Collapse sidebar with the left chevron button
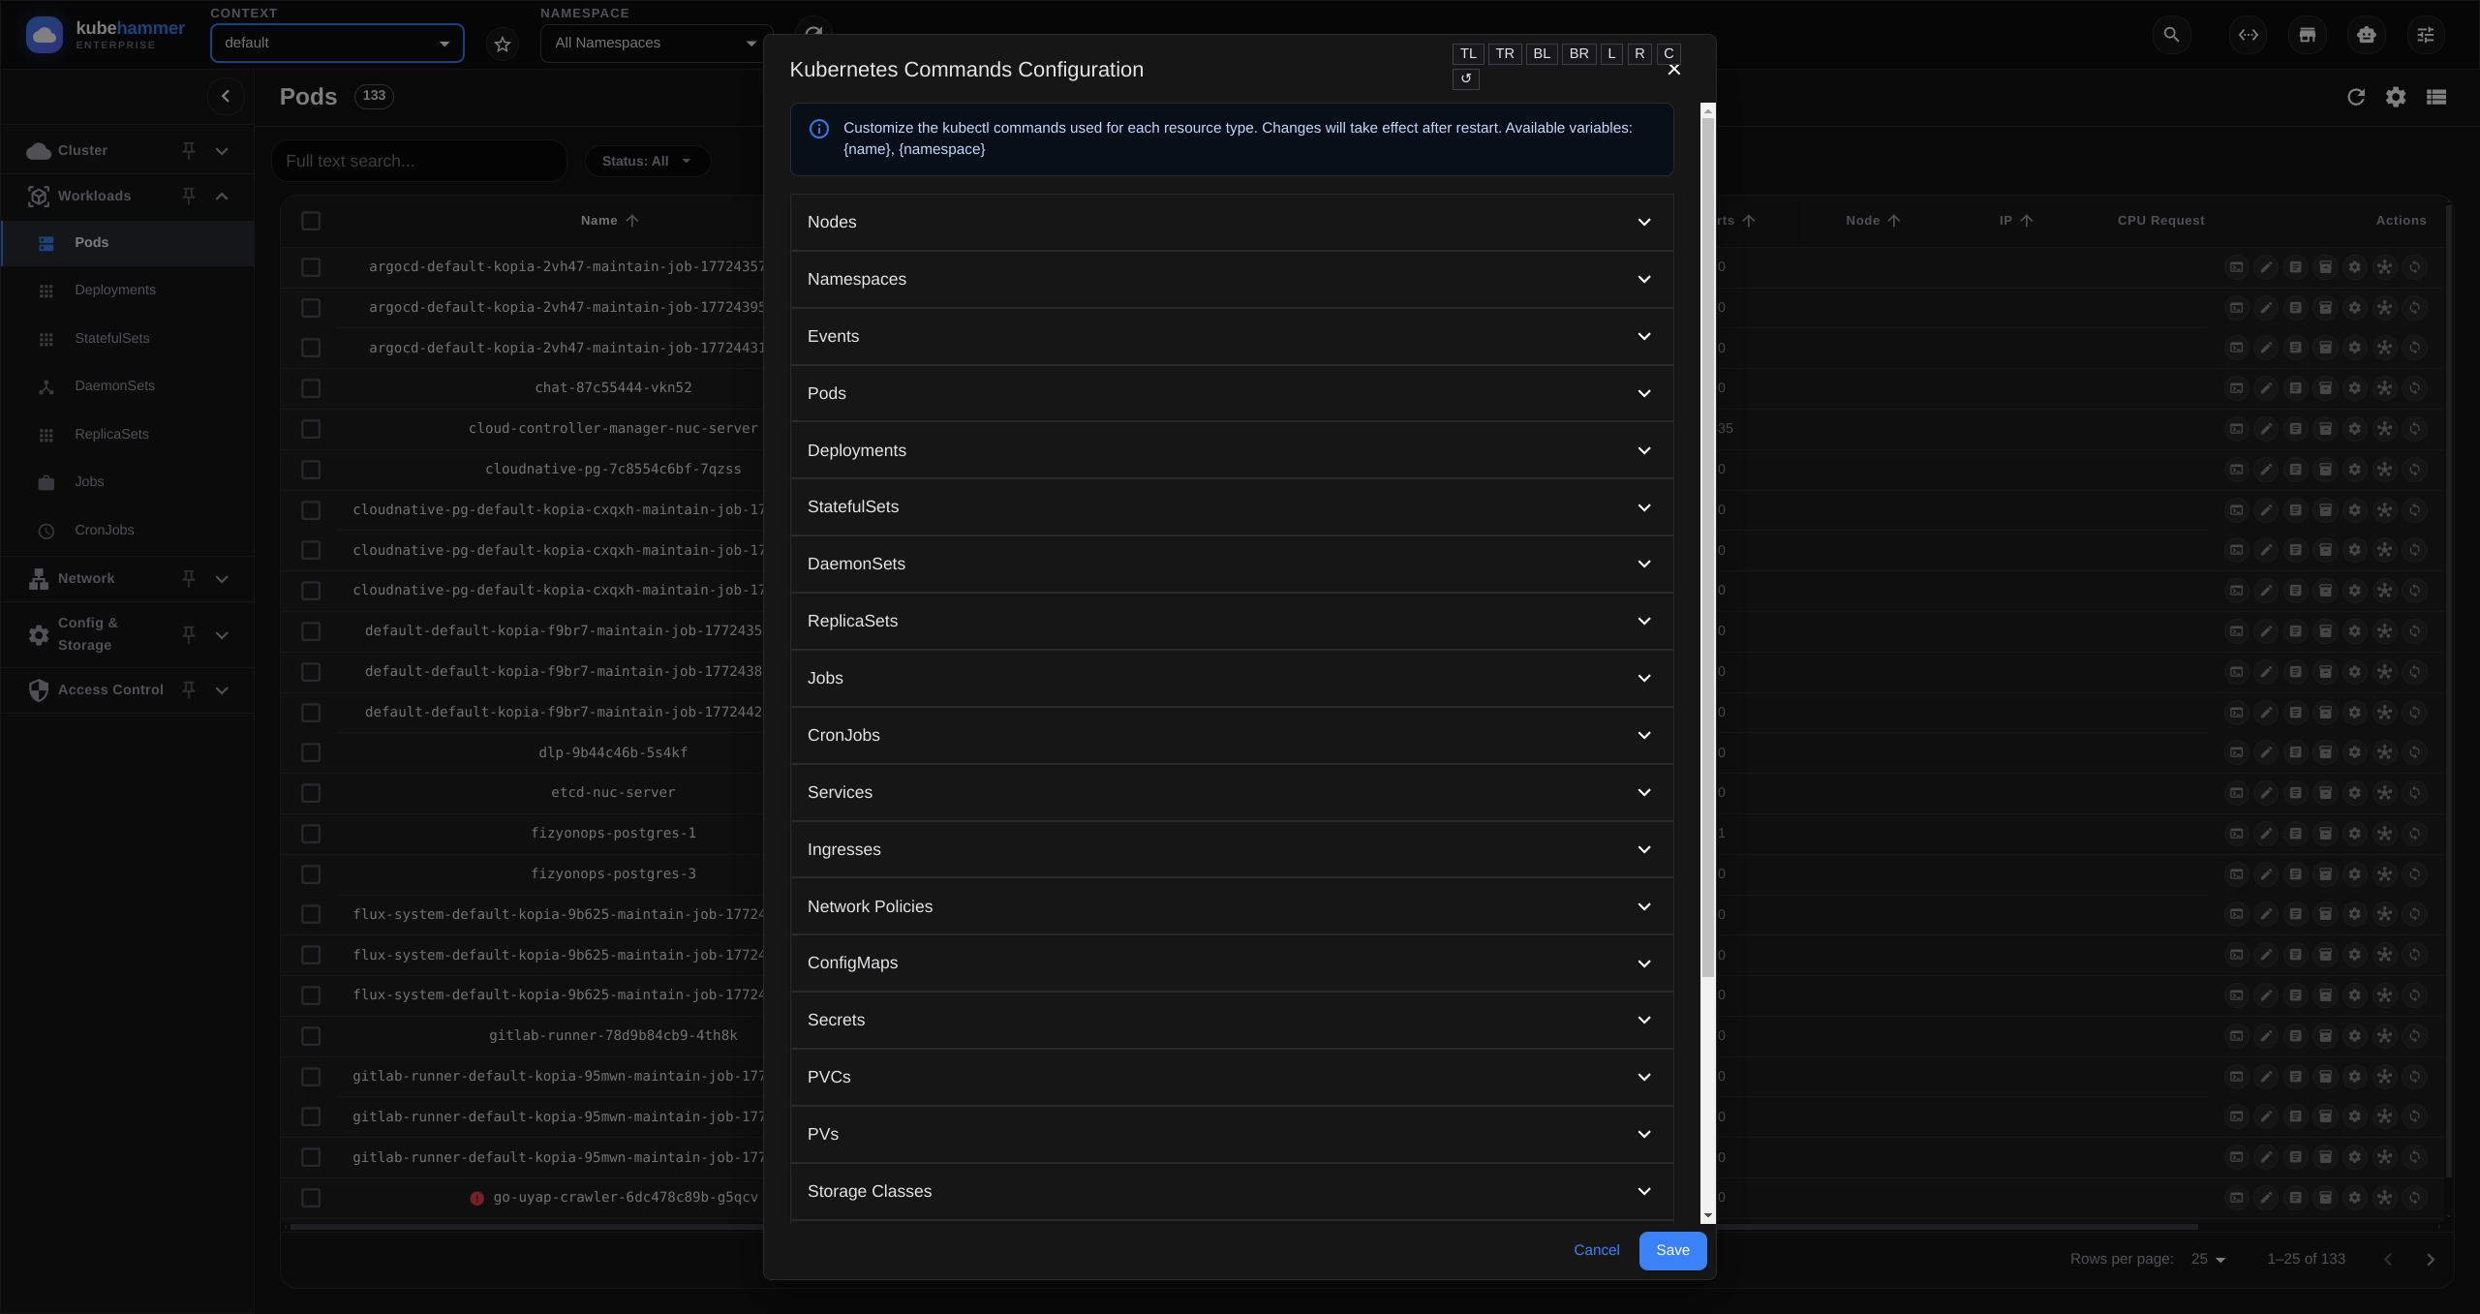The image size is (2480, 1314). pyautogui.click(x=226, y=96)
